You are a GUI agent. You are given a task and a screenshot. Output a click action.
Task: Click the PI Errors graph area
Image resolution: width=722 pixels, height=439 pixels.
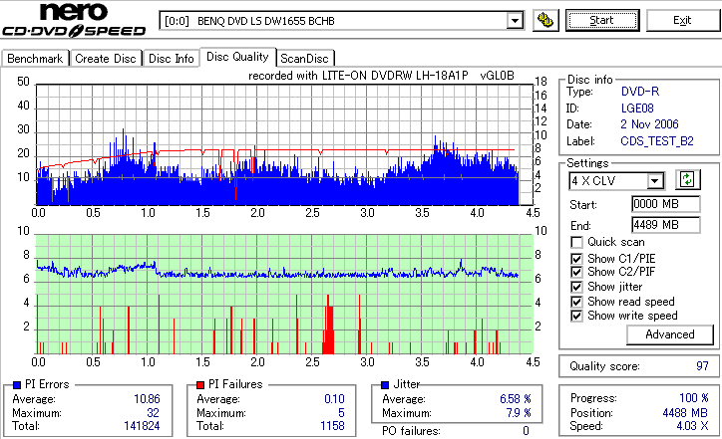(x=284, y=144)
